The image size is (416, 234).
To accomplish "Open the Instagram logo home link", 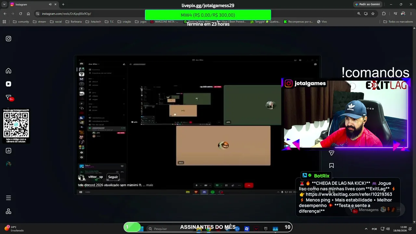I will [x=8, y=39].
